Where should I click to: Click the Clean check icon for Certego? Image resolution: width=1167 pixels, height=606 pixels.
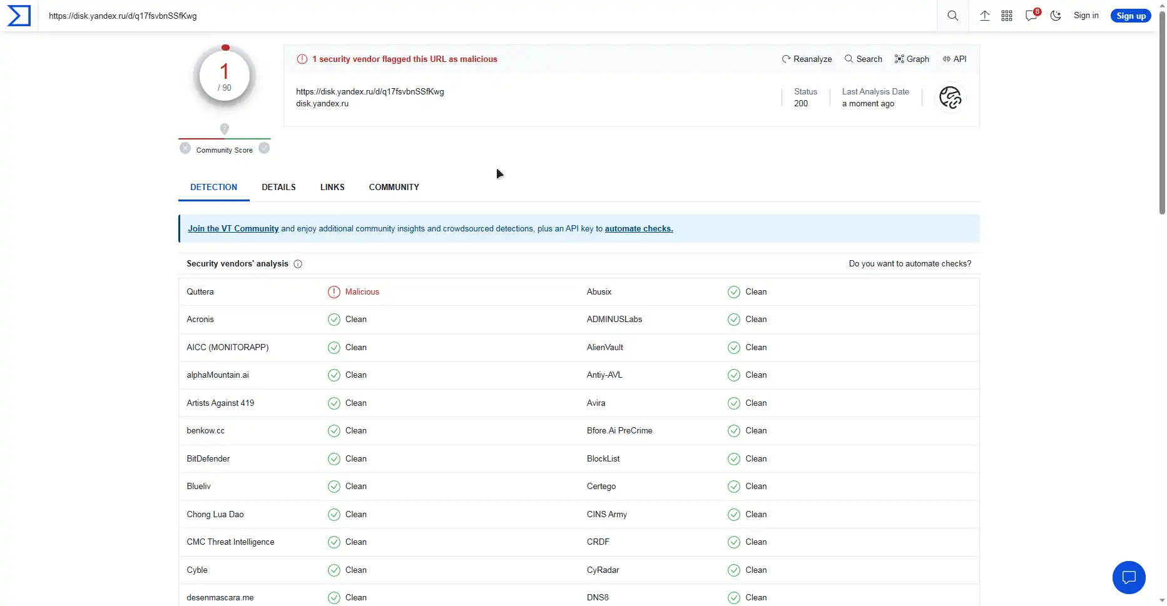(x=734, y=487)
